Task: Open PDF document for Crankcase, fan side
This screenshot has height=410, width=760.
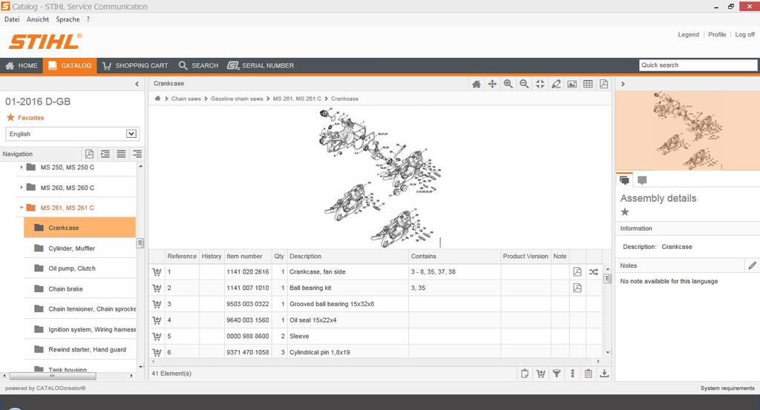Action: click(577, 271)
